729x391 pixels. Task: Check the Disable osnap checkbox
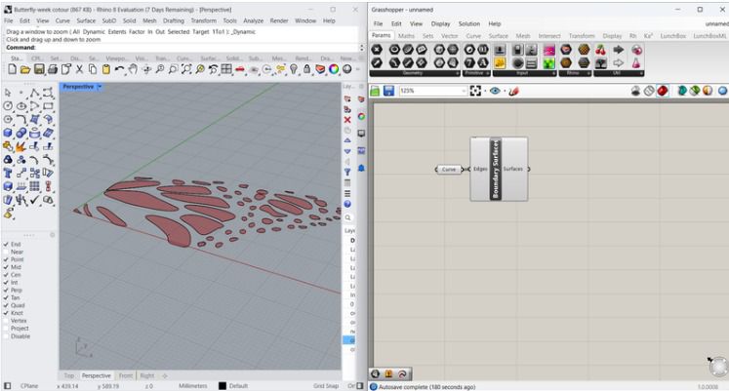coord(6,336)
